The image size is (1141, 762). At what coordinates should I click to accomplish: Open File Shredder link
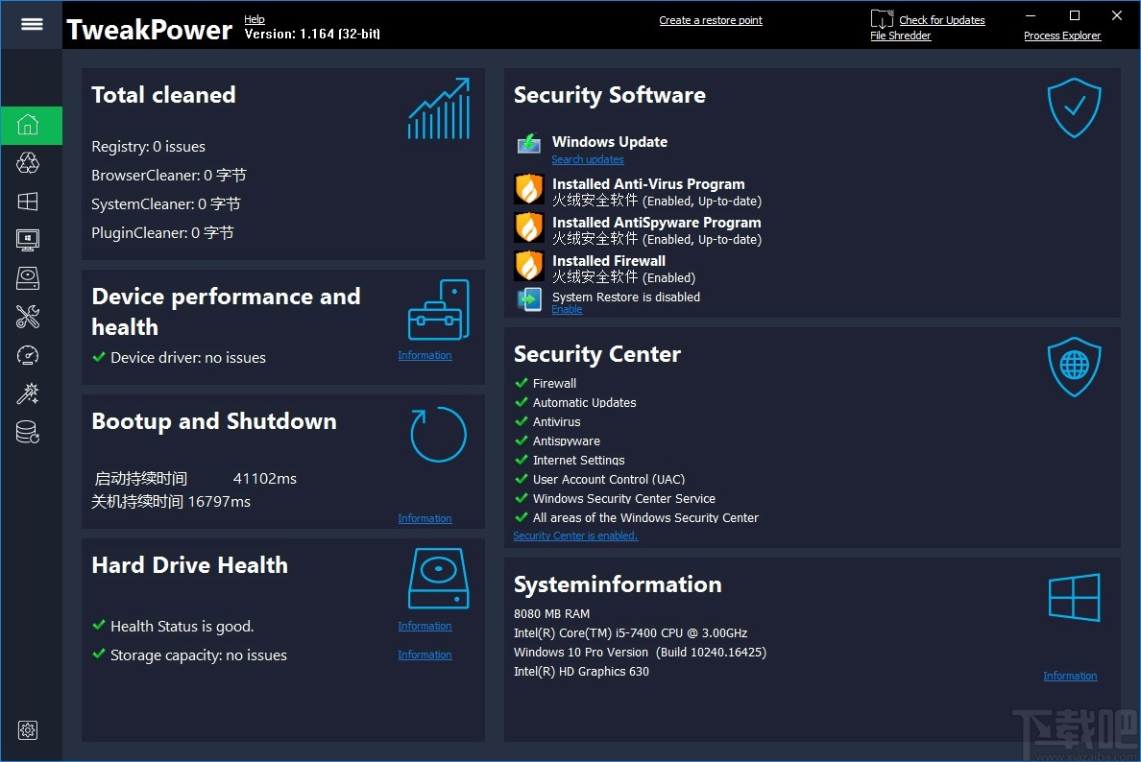tap(900, 36)
